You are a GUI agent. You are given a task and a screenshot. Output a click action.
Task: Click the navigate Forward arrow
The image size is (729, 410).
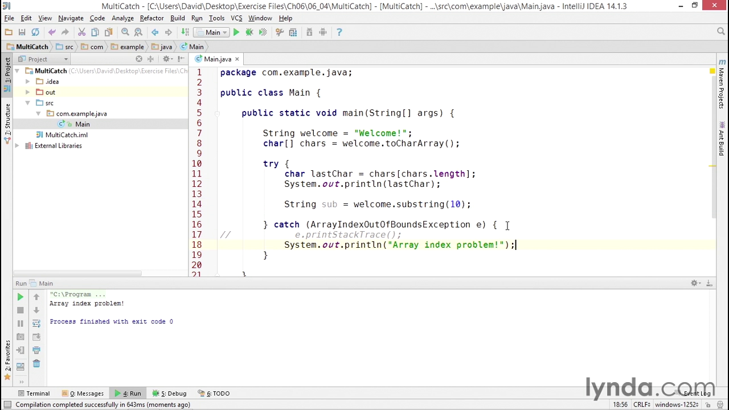pos(168,32)
